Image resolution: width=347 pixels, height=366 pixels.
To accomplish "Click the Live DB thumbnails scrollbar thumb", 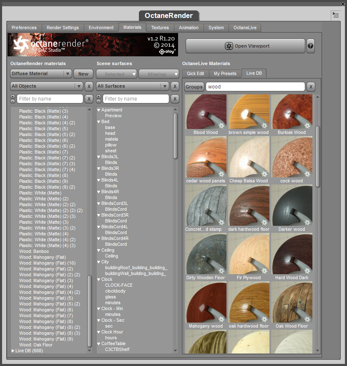I will (317, 156).
